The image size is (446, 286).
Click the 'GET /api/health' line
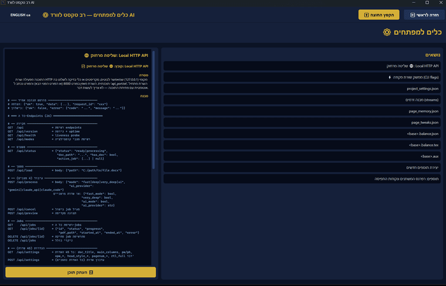tap(43, 135)
